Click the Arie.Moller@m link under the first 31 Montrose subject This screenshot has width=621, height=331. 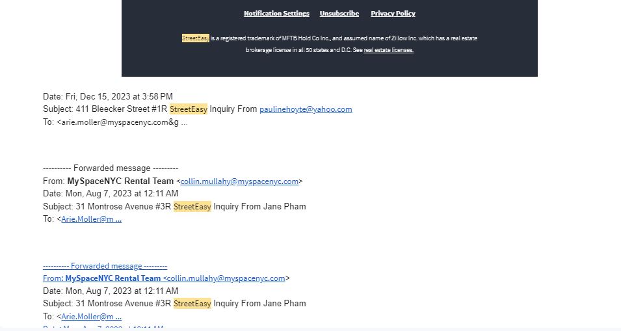click(92, 219)
